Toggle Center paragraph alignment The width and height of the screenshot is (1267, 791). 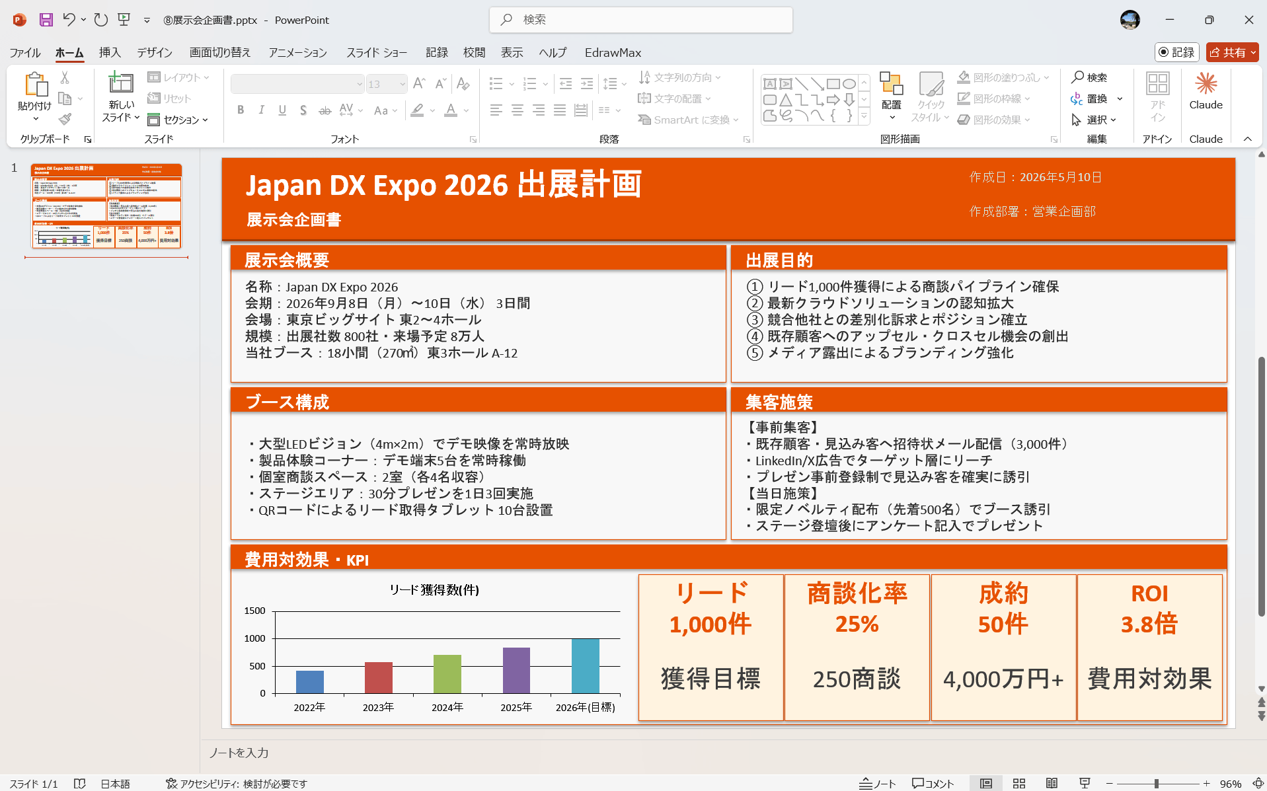coord(518,110)
